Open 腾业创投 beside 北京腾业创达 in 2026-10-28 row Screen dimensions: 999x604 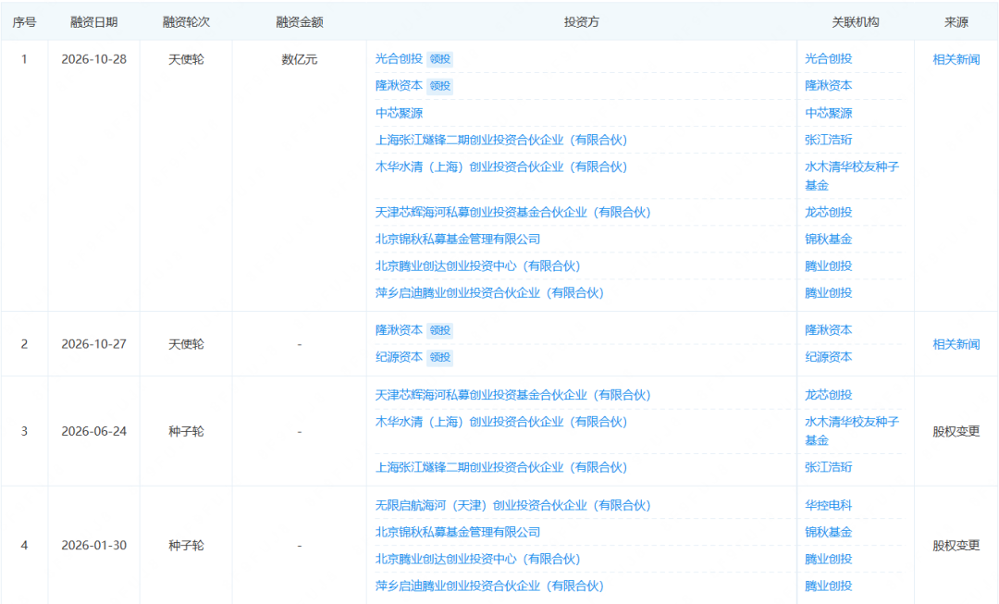pos(828,265)
